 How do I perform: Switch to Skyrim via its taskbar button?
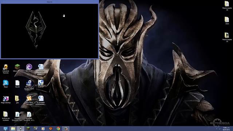pos(21,128)
